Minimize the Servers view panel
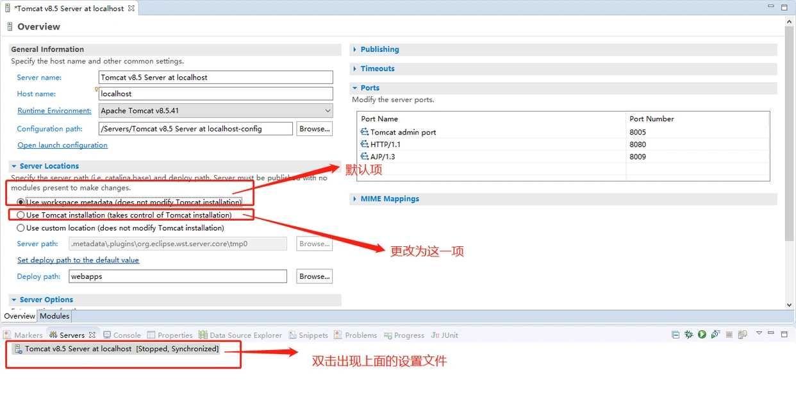The width and height of the screenshot is (796, 402). click(x=772, y=334)
